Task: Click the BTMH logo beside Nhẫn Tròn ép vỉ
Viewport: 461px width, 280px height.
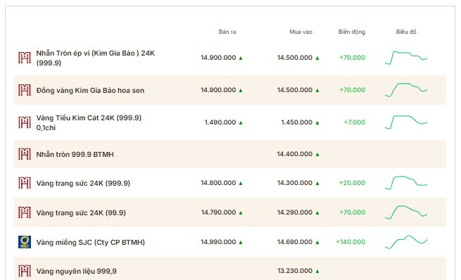Action: coord(25,58)
